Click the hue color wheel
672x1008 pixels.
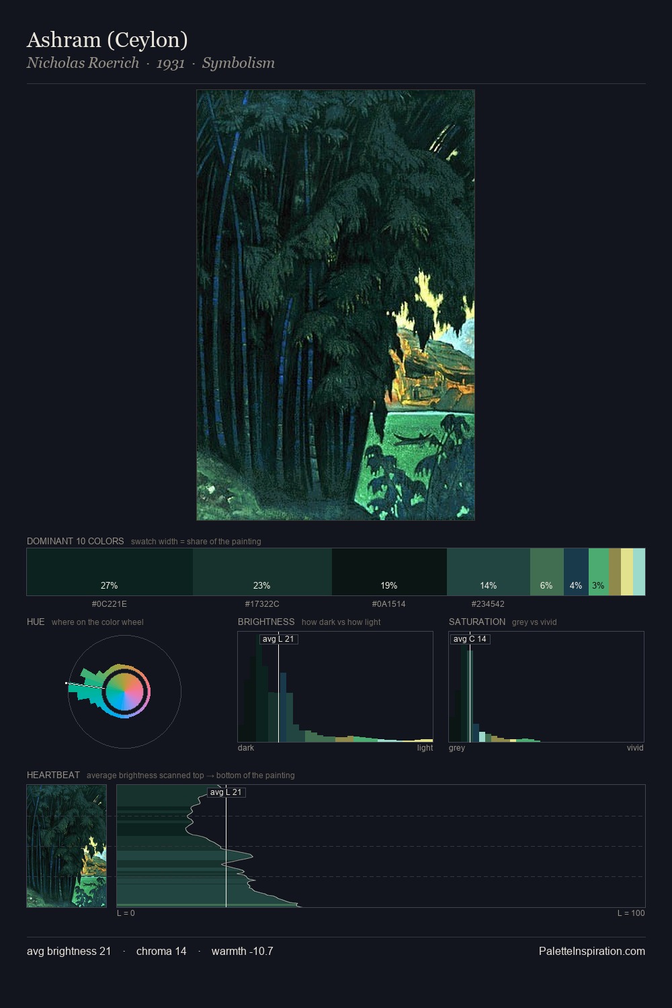(124, 691)
